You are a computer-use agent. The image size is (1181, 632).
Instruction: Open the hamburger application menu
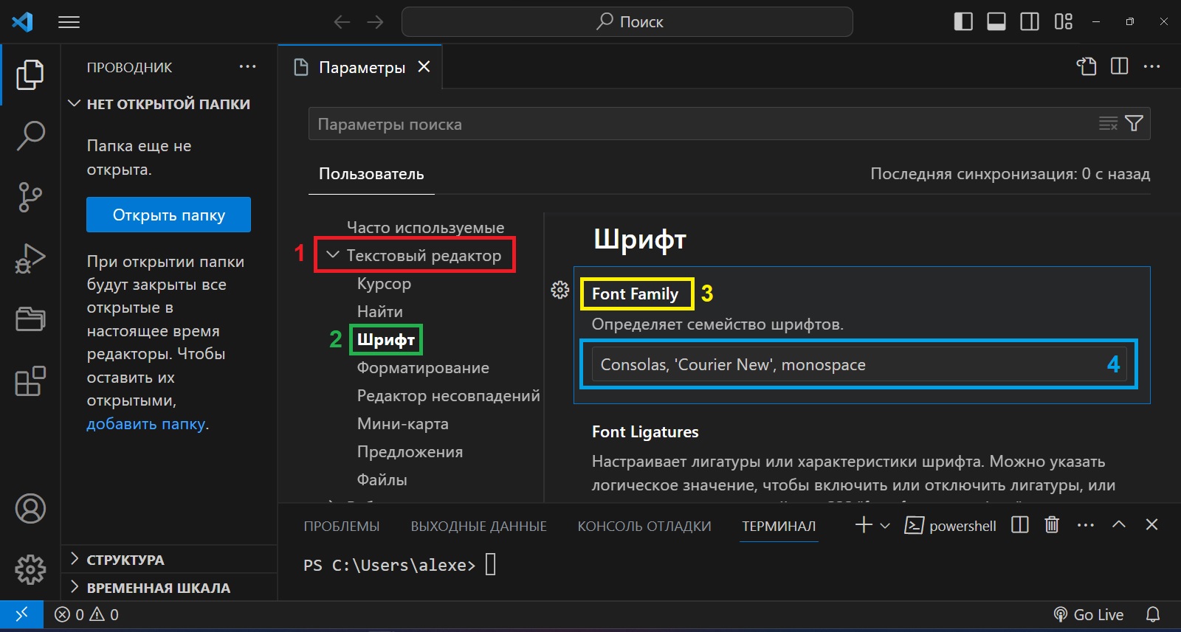pyautogui.click(x=69, y=22)
